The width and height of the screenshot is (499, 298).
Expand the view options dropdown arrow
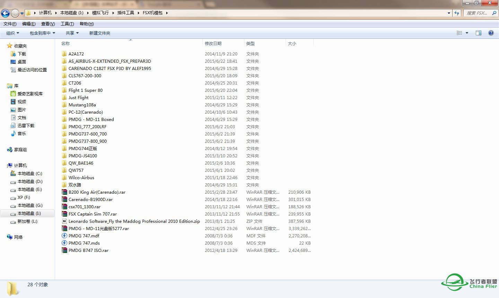(467, 33)
